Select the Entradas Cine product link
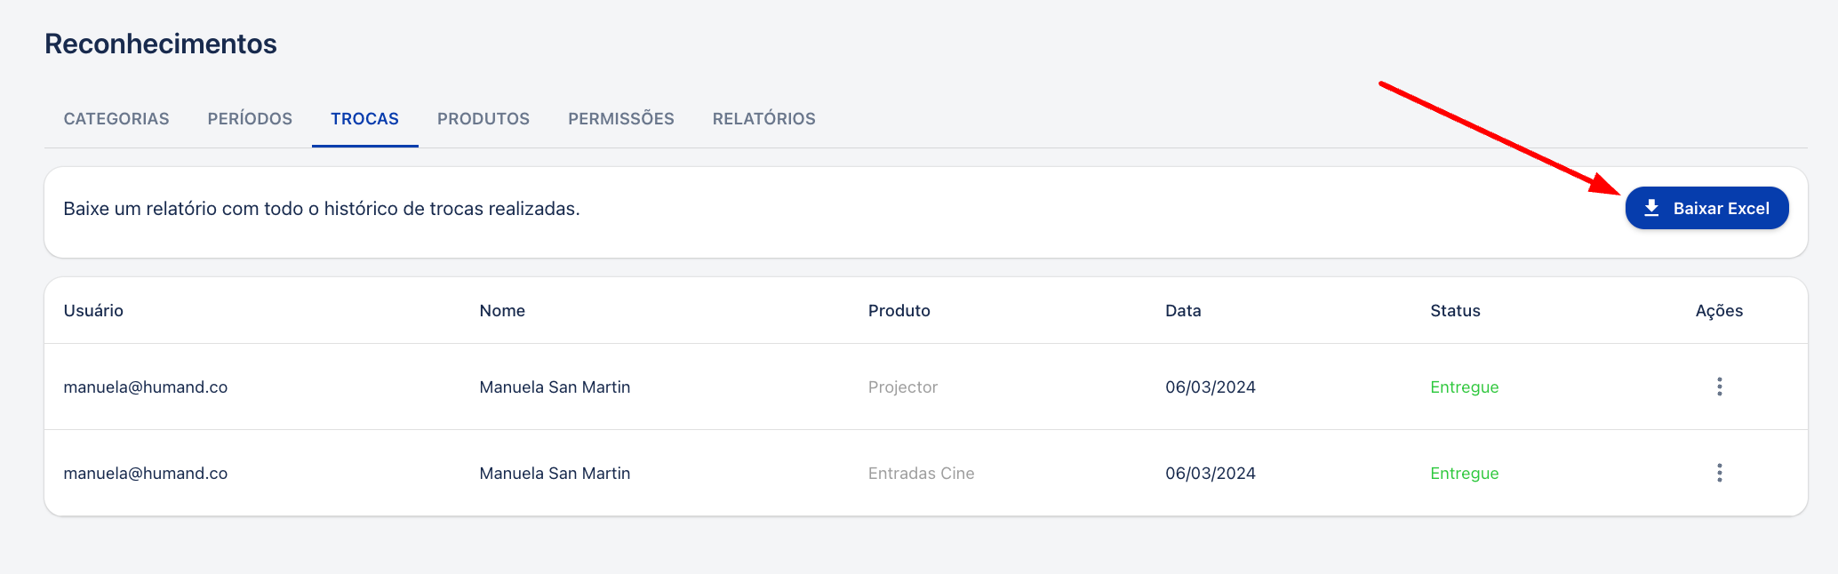This screenshot has height=574, width=1838. pyautogui.click(x=921, y=474)
